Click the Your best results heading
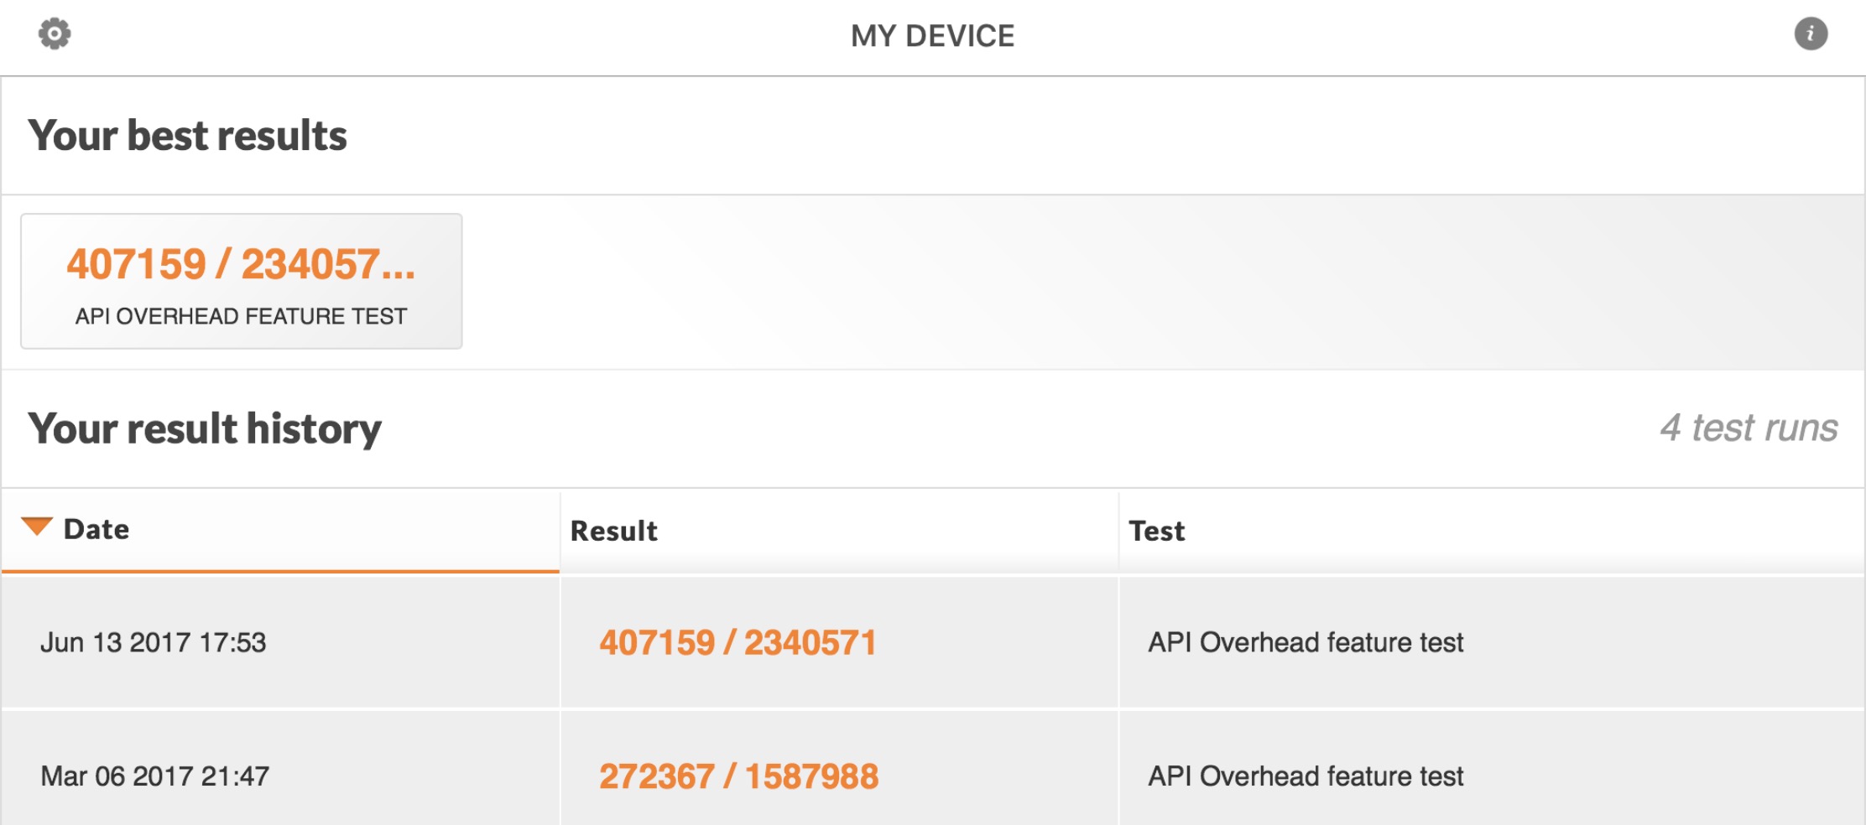1866x825 pixels. point(187,135)
